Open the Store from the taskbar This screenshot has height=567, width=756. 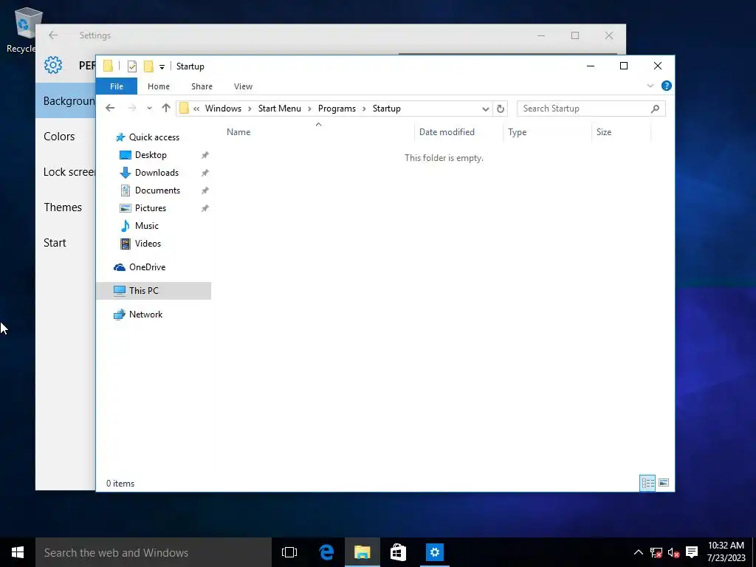coord(398,552)
